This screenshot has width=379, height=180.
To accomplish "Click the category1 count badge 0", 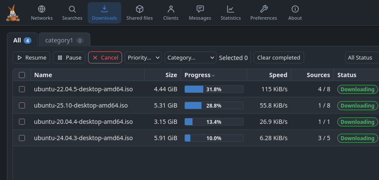I will pos(80,41).
